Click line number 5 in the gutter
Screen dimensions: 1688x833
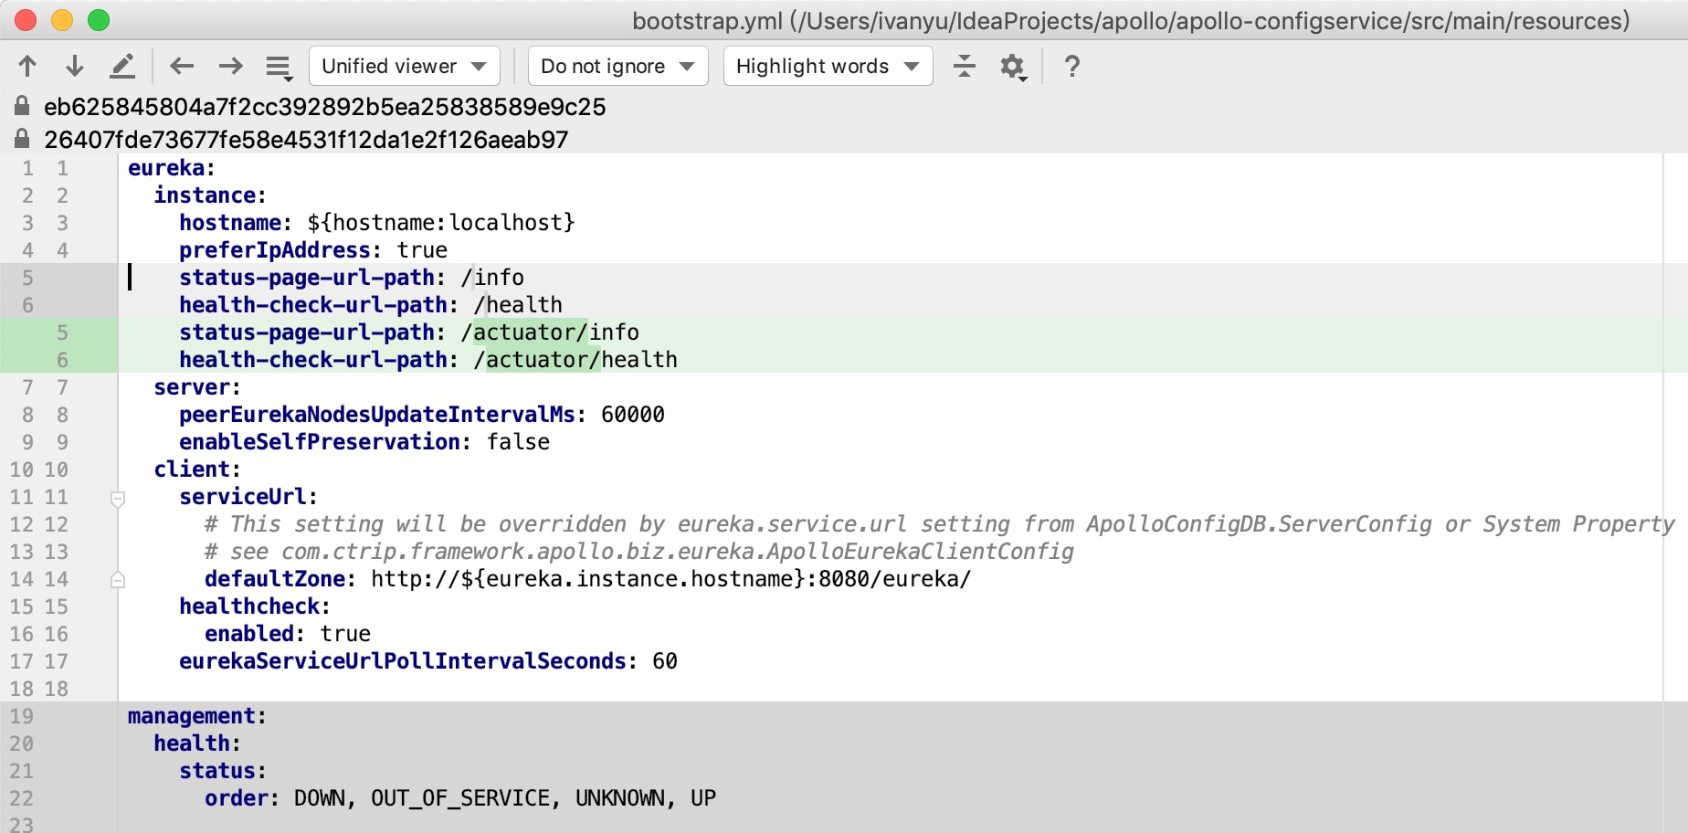tap(26, 277)
